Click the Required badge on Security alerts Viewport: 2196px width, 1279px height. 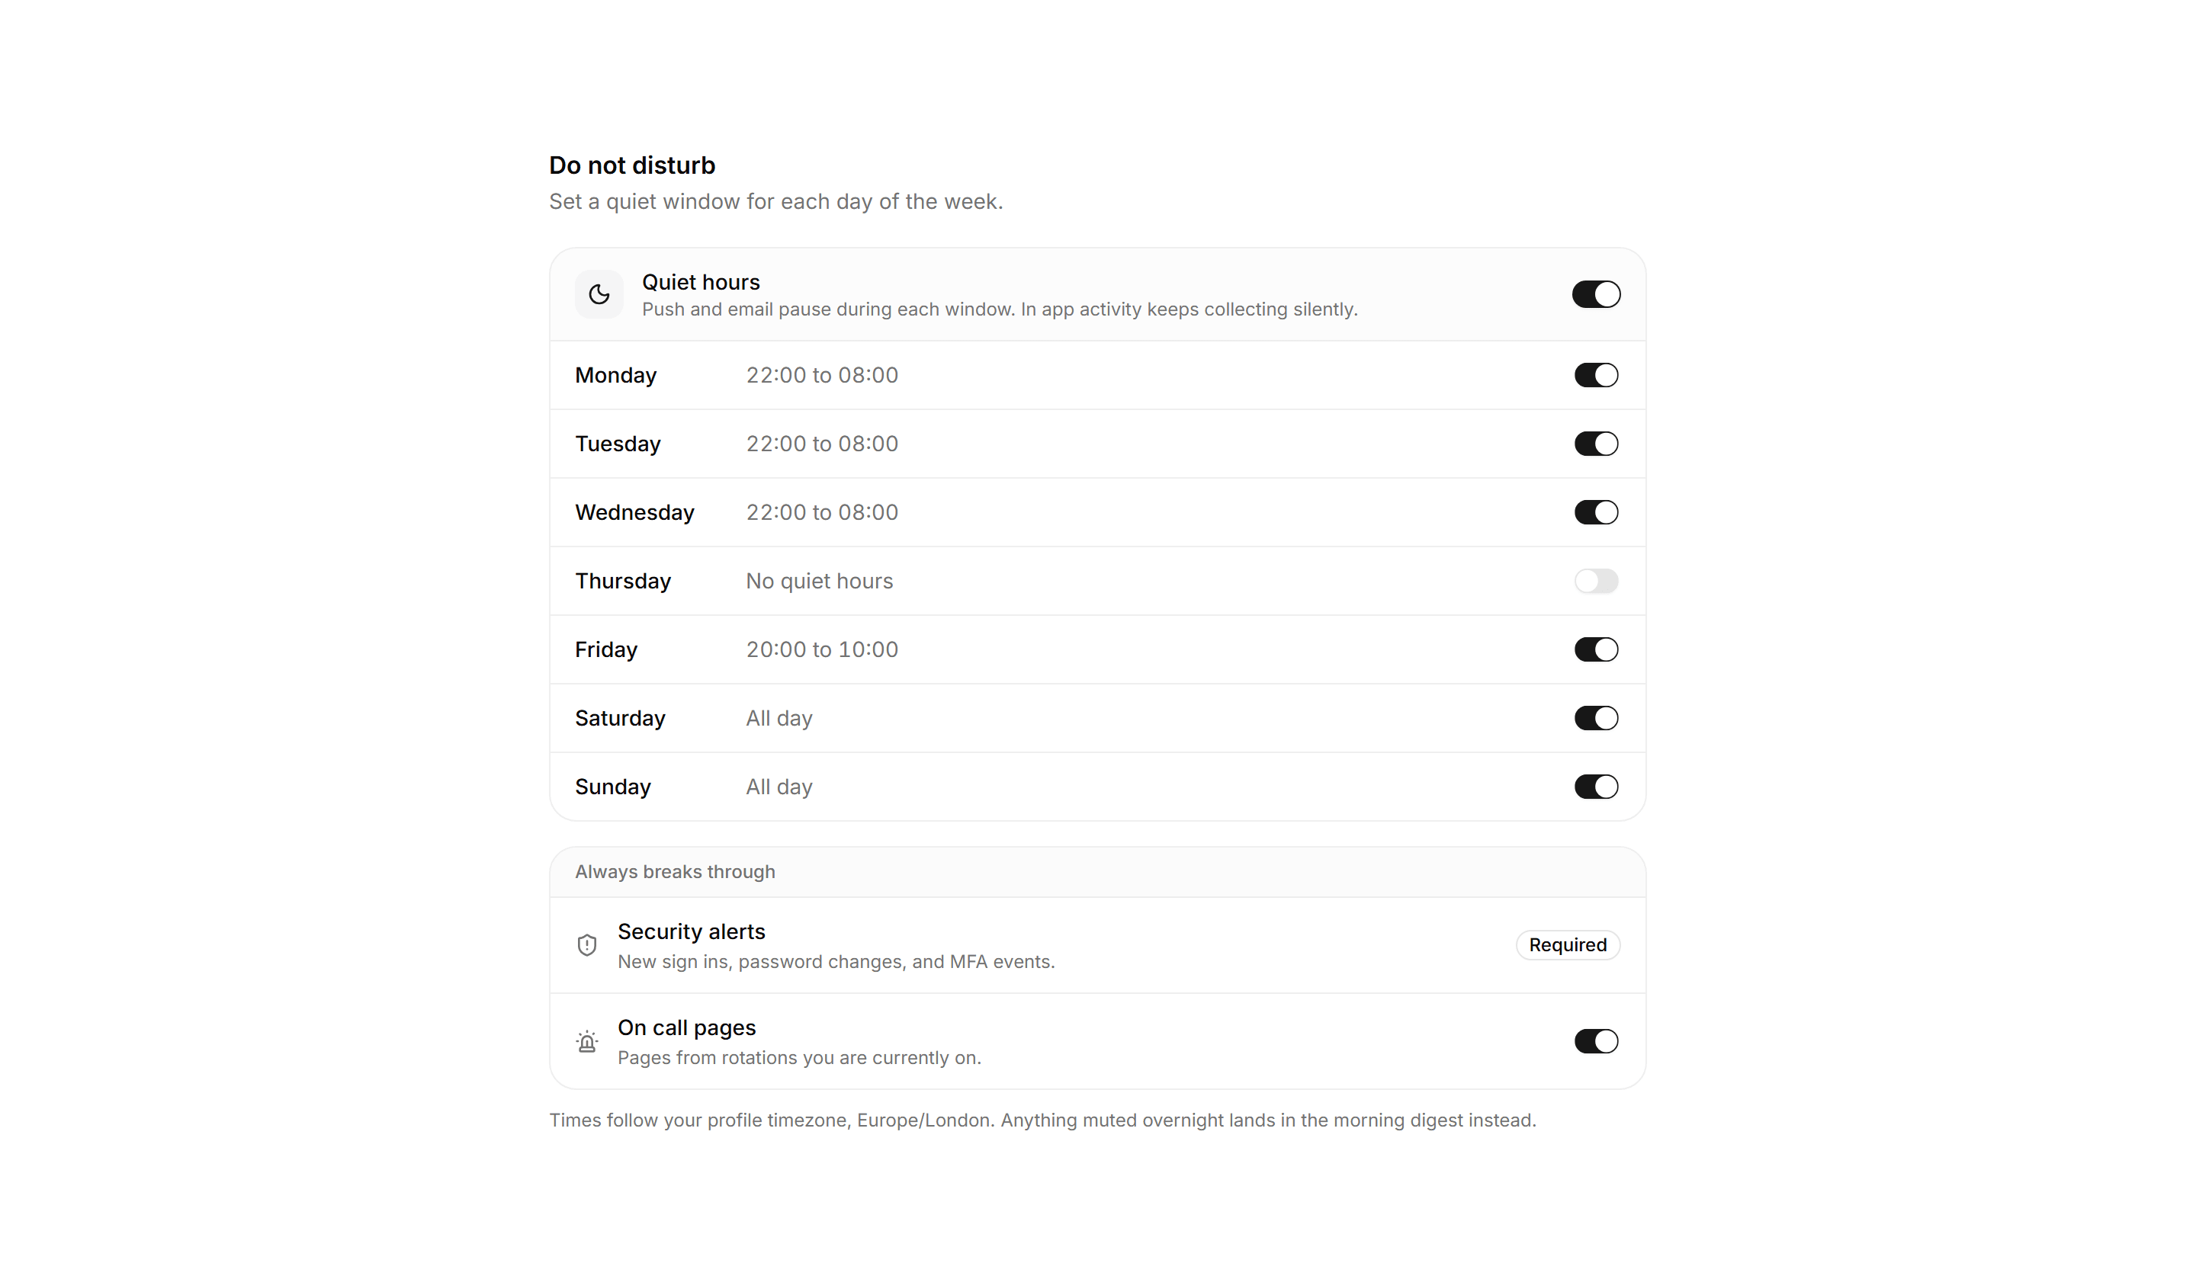point(1568,945)
